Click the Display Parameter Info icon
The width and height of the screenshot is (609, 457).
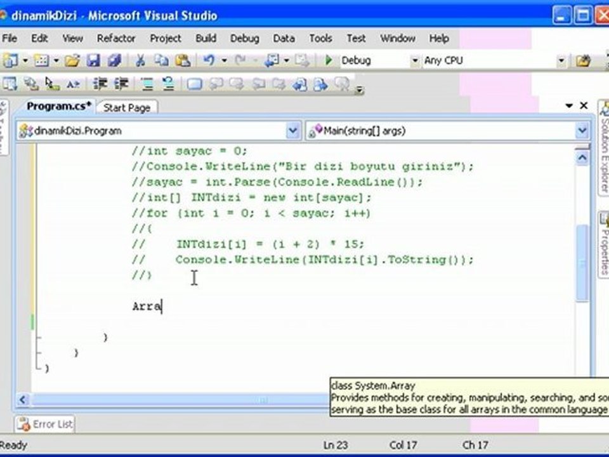pyautogui.click(x=31, y=84)
